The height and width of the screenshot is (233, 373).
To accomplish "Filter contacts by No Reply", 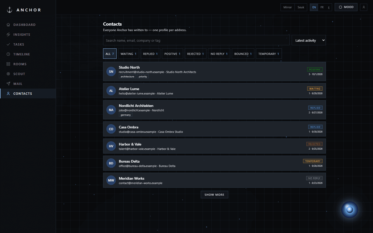I will pyautogui.click(x=219, y=54).
